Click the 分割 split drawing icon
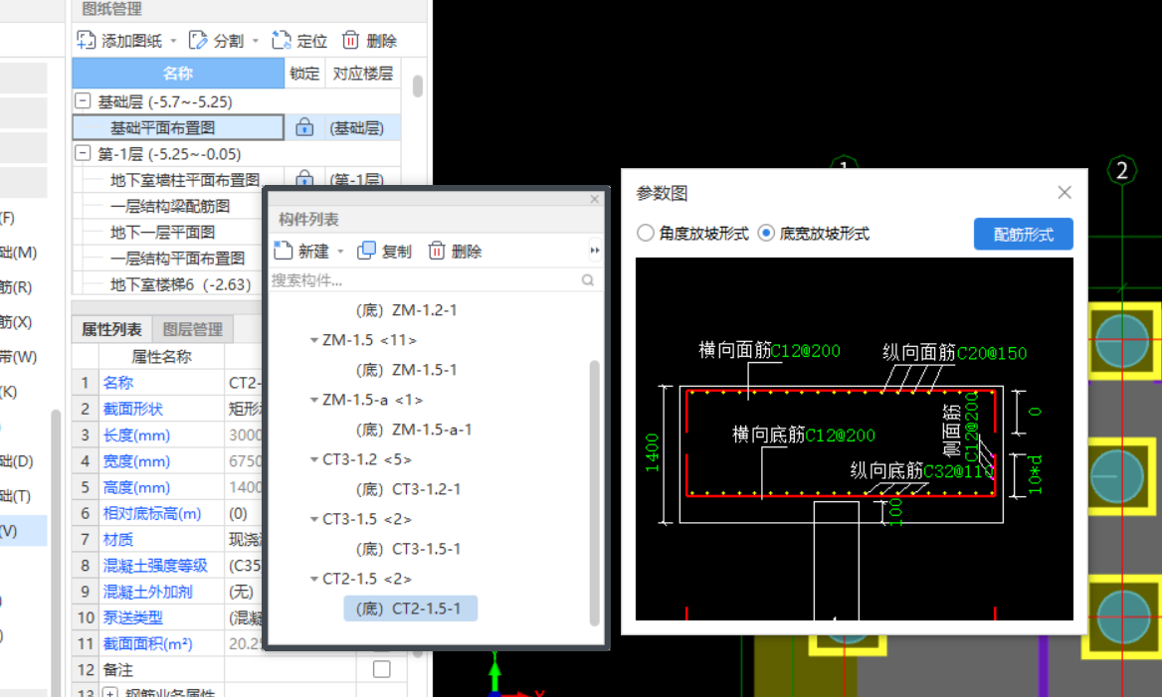1162x697 pixels. [198, 40]
